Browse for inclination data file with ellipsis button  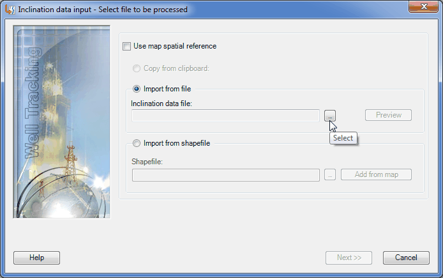[330, 116]
